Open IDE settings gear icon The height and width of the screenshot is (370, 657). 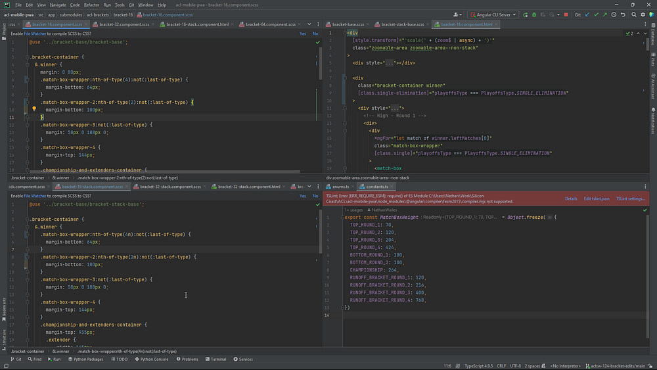point(644,14)
